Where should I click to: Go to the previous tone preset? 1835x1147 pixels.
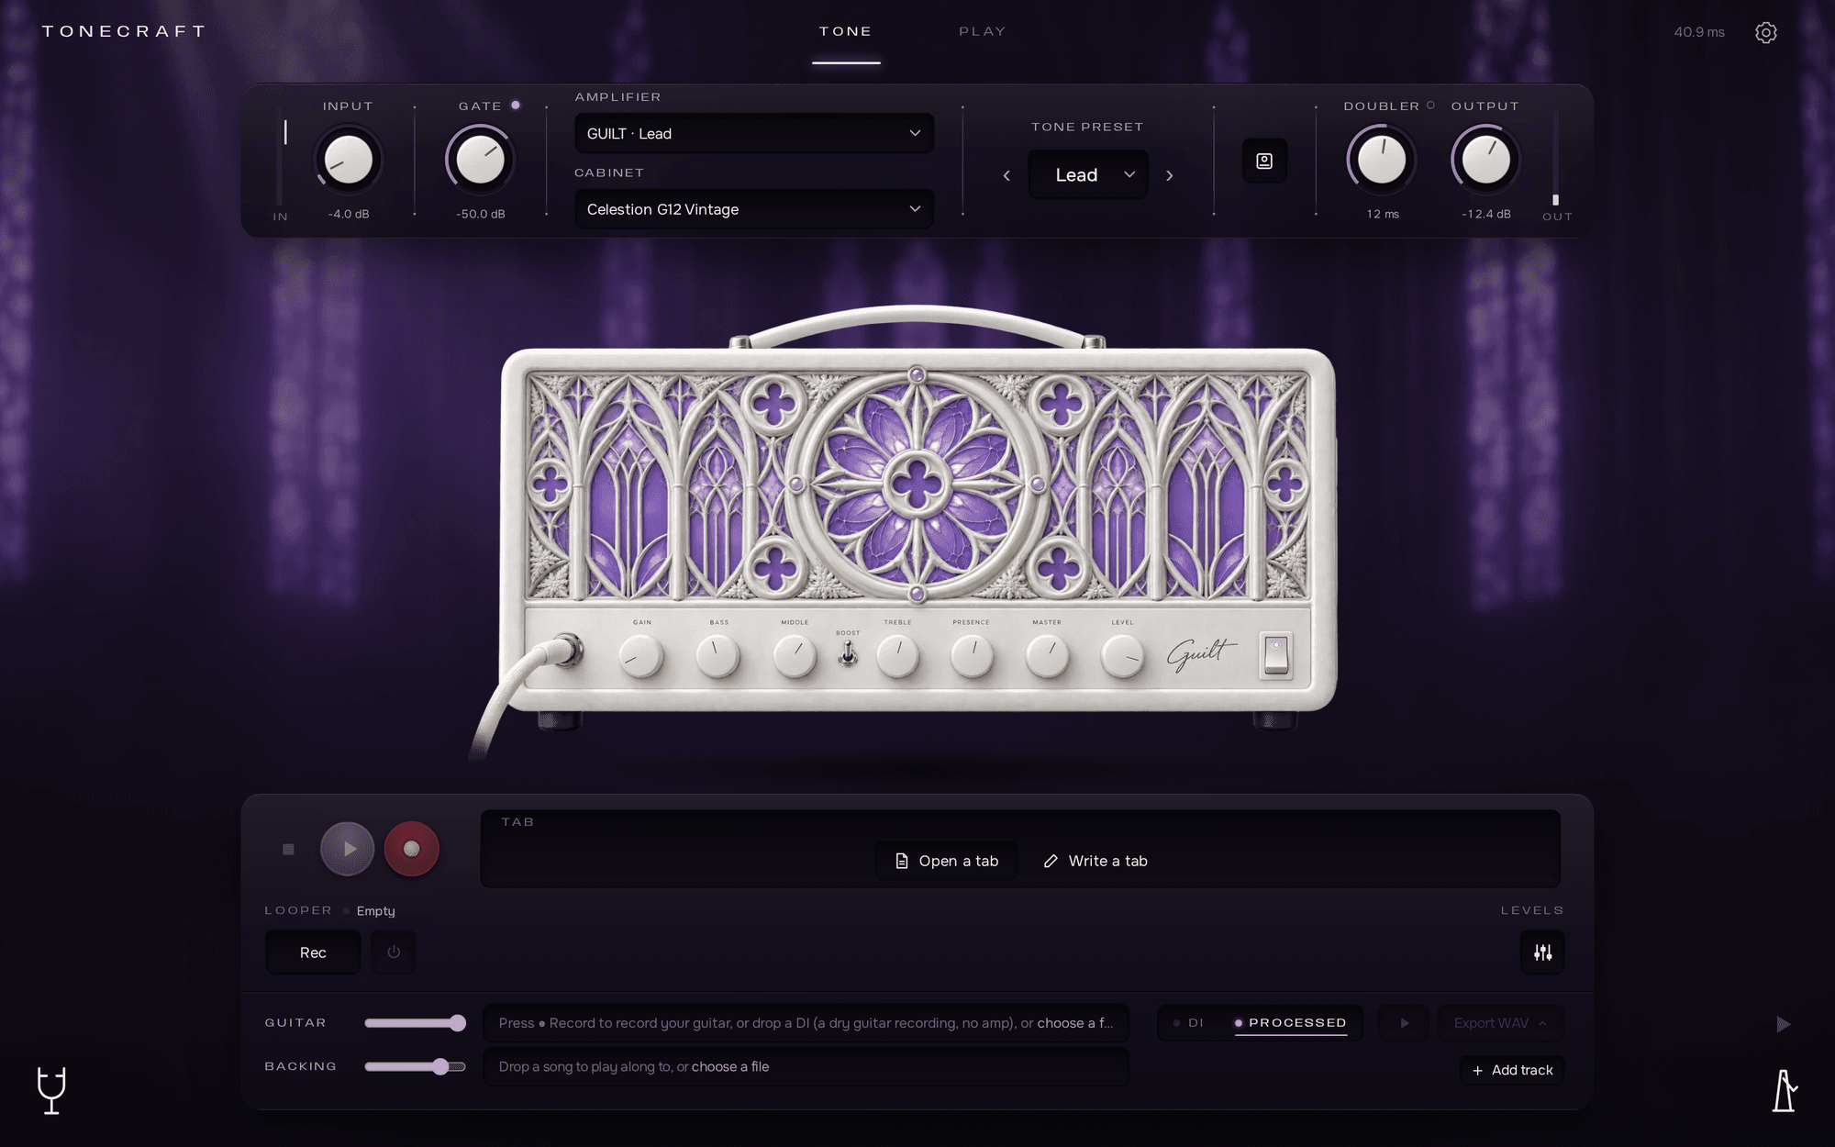tap(1006, 175)
